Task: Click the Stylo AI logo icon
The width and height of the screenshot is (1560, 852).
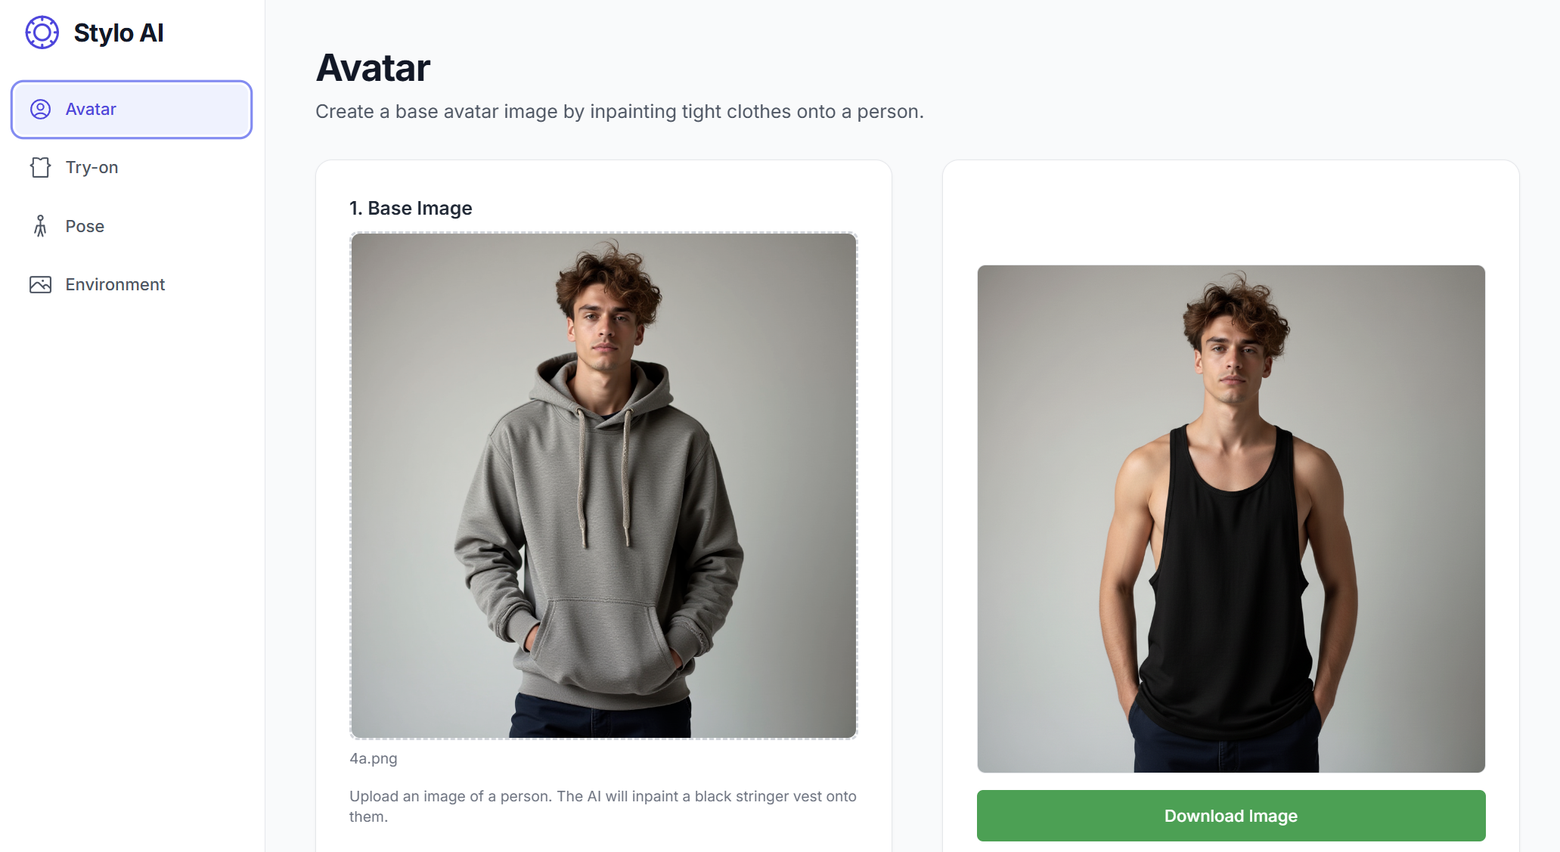Action: 42,33
